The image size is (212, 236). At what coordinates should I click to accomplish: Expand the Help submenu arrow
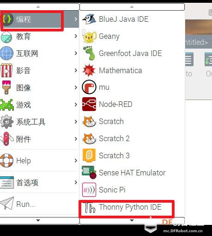pos(76,161)
